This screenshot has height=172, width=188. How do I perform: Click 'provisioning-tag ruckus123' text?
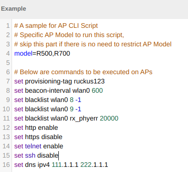click(65, 81)
